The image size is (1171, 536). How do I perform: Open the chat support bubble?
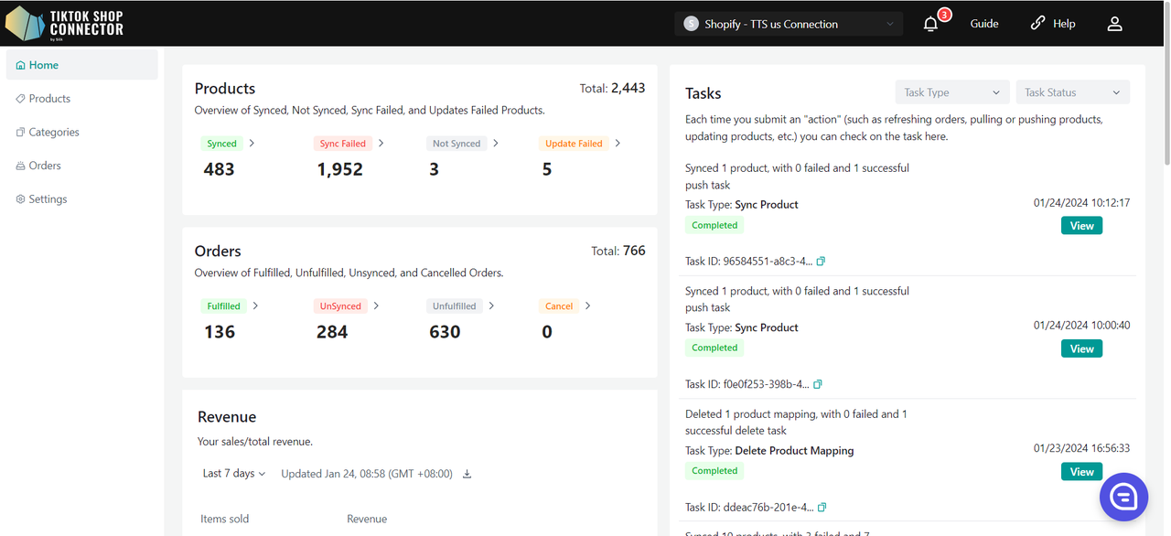(1123, 497)
